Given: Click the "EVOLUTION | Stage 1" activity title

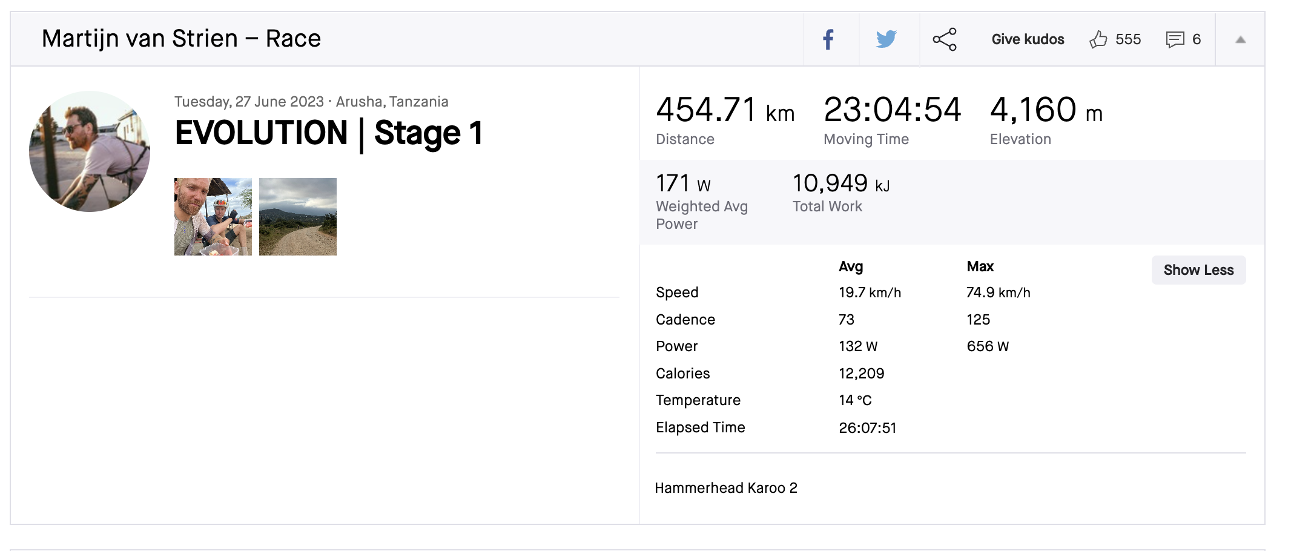Looking at the screenshot, I should [329, 133].
